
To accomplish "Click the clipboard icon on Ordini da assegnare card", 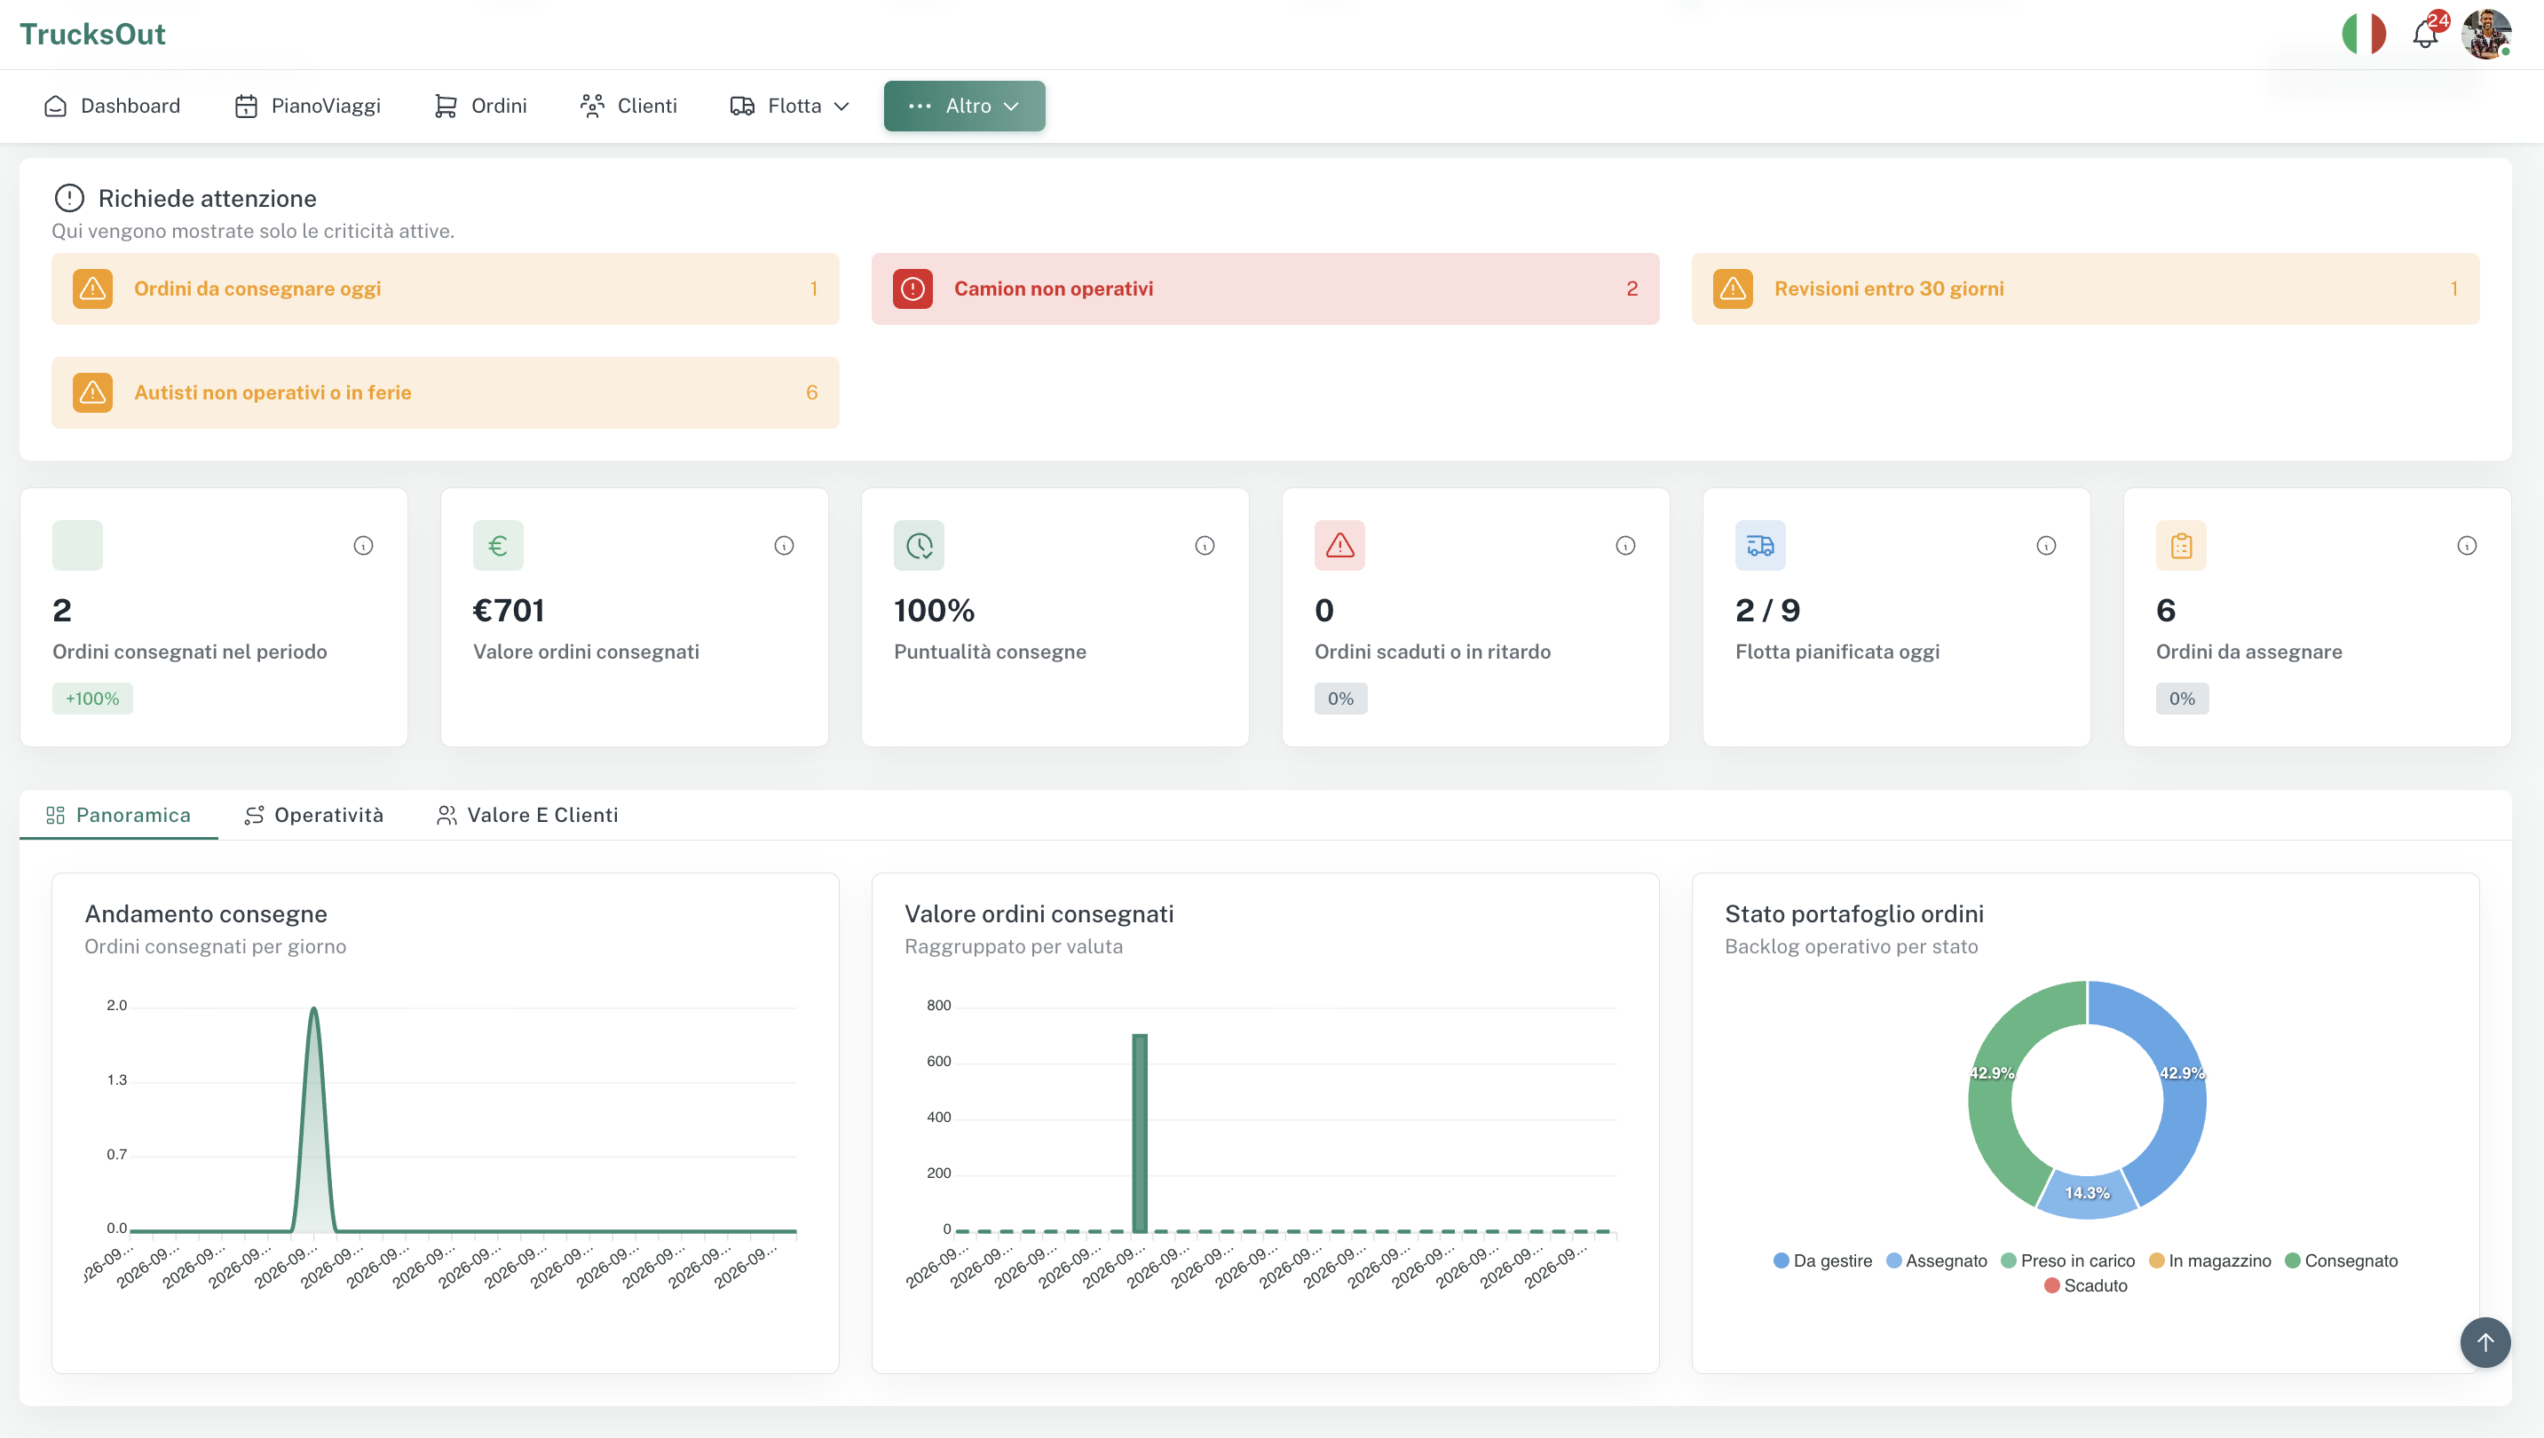I will [x=2181, y=545].
